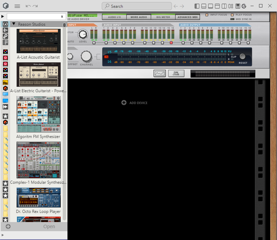Click the round plus icon beside Open
Image resolution: width=277 pixels, height=240 pixels.
[x=8, y=226]
